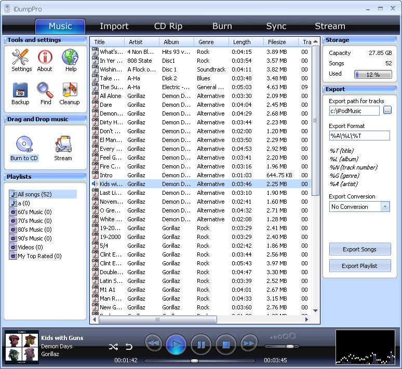Toggle repeat playback

tap(129, 347)
